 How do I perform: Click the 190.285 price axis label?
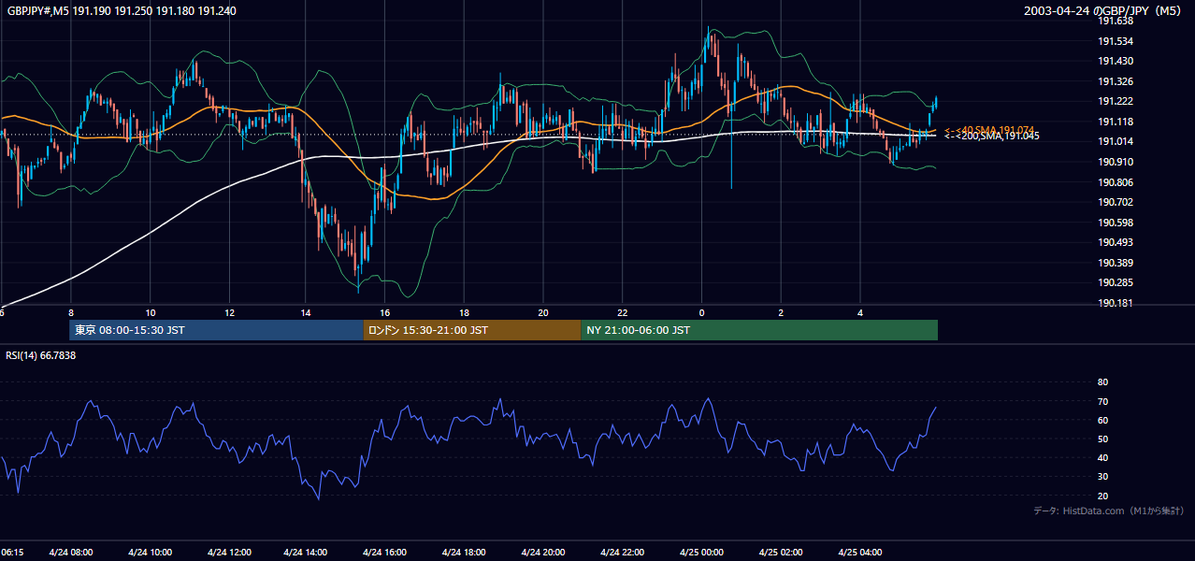pyautogui.click(x=1117, y=282)
